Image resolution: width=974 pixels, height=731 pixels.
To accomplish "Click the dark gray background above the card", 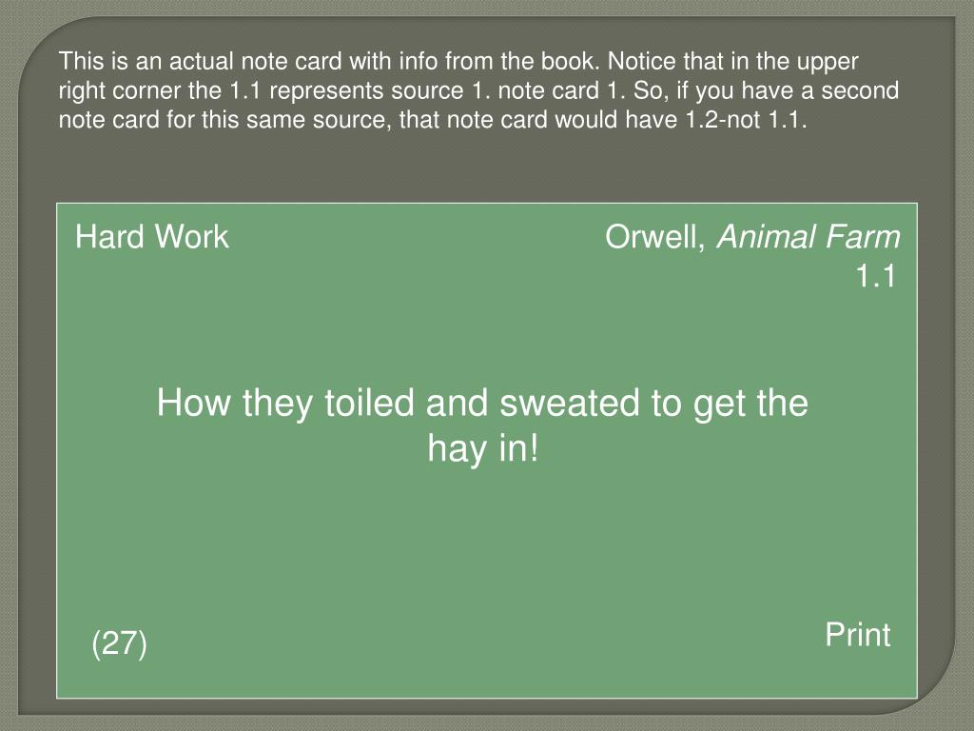I will tap(484, 168).
